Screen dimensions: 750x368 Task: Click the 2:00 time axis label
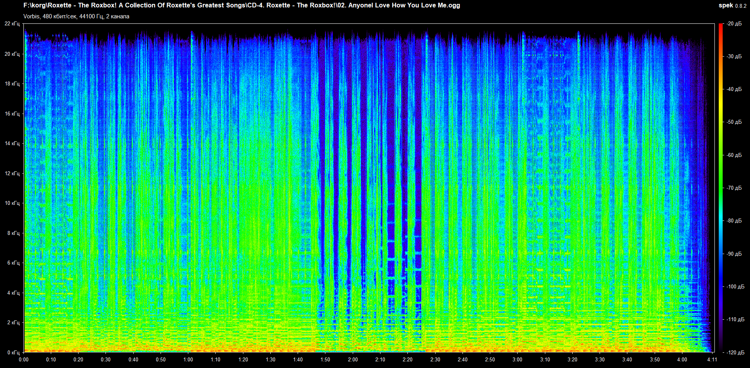pos(353,359)
